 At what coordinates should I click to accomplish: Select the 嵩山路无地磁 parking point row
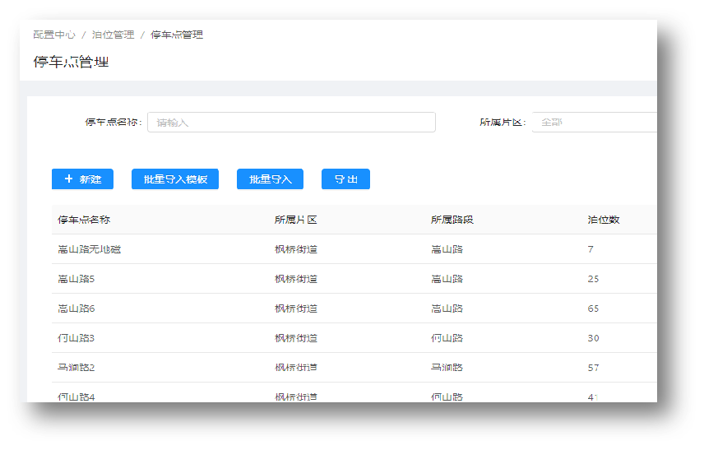[89, 249]
